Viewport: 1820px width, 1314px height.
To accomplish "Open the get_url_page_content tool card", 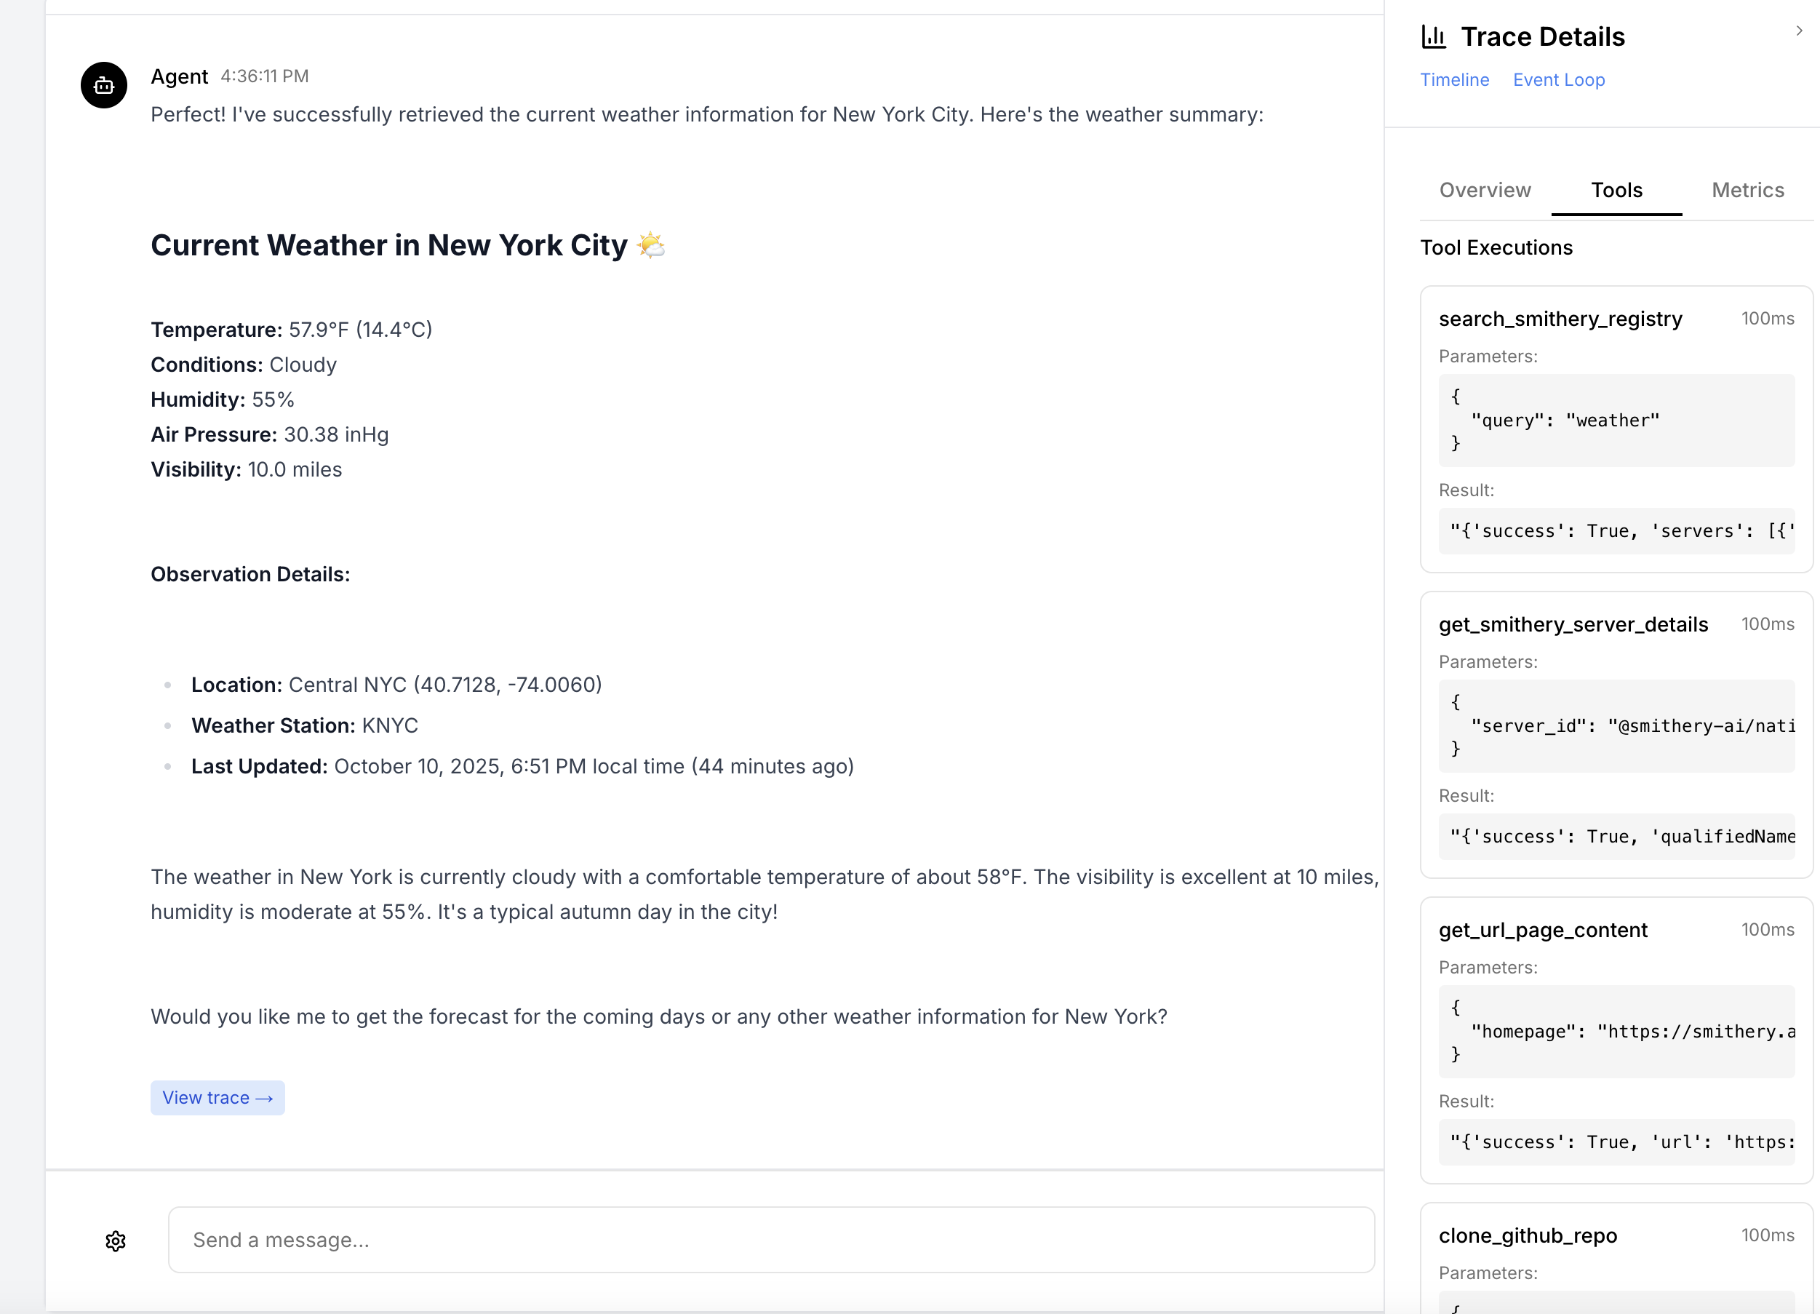I will coord(1542,930).
